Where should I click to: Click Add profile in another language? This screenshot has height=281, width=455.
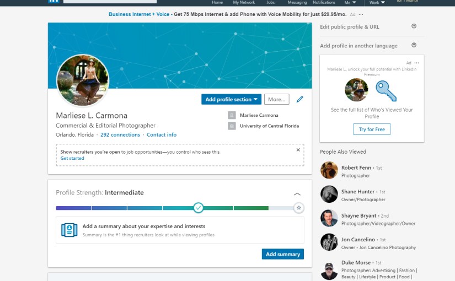point(358,46)
